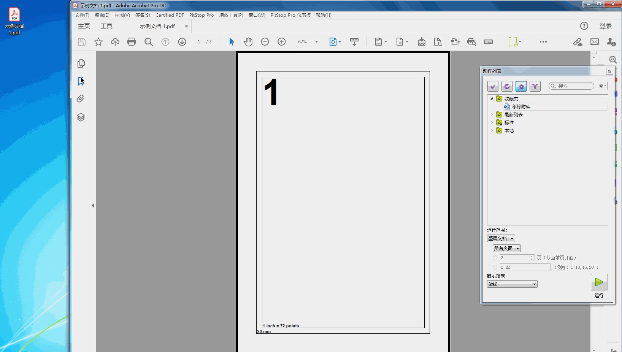Open the action panel gear settings dropdown
The width and height of the screenshot is (622, 352).
pyautogui.click(x=602, y=86)
